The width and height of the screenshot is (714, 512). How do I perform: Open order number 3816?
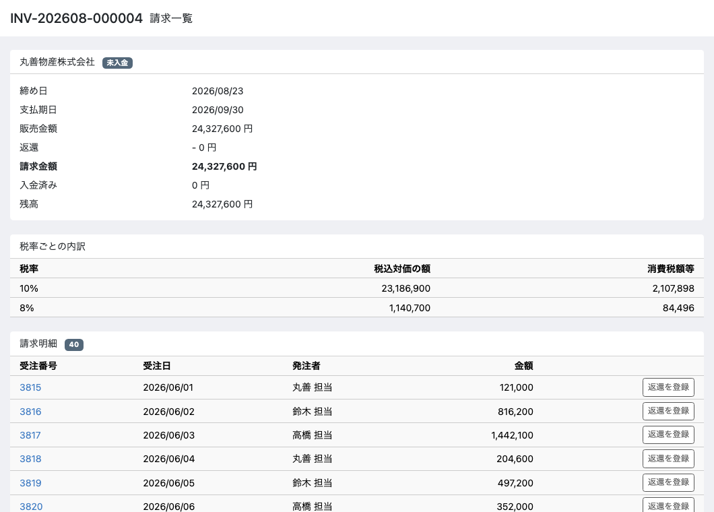30,412
